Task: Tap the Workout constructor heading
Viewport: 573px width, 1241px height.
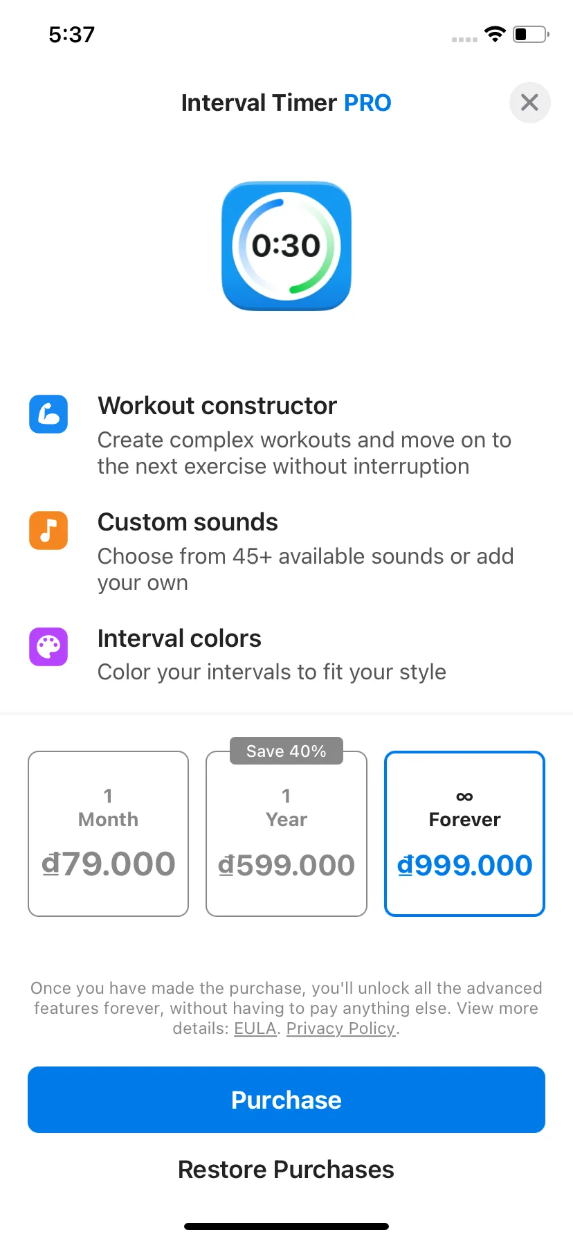Action: point(217,406)
